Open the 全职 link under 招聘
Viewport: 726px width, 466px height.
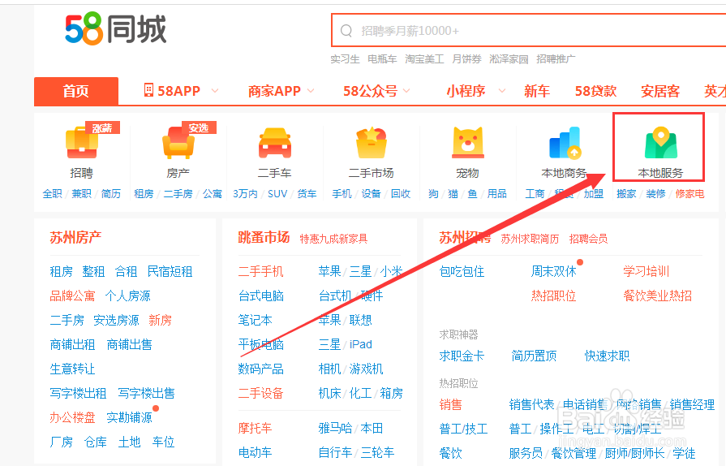click(x=52, y=194)
